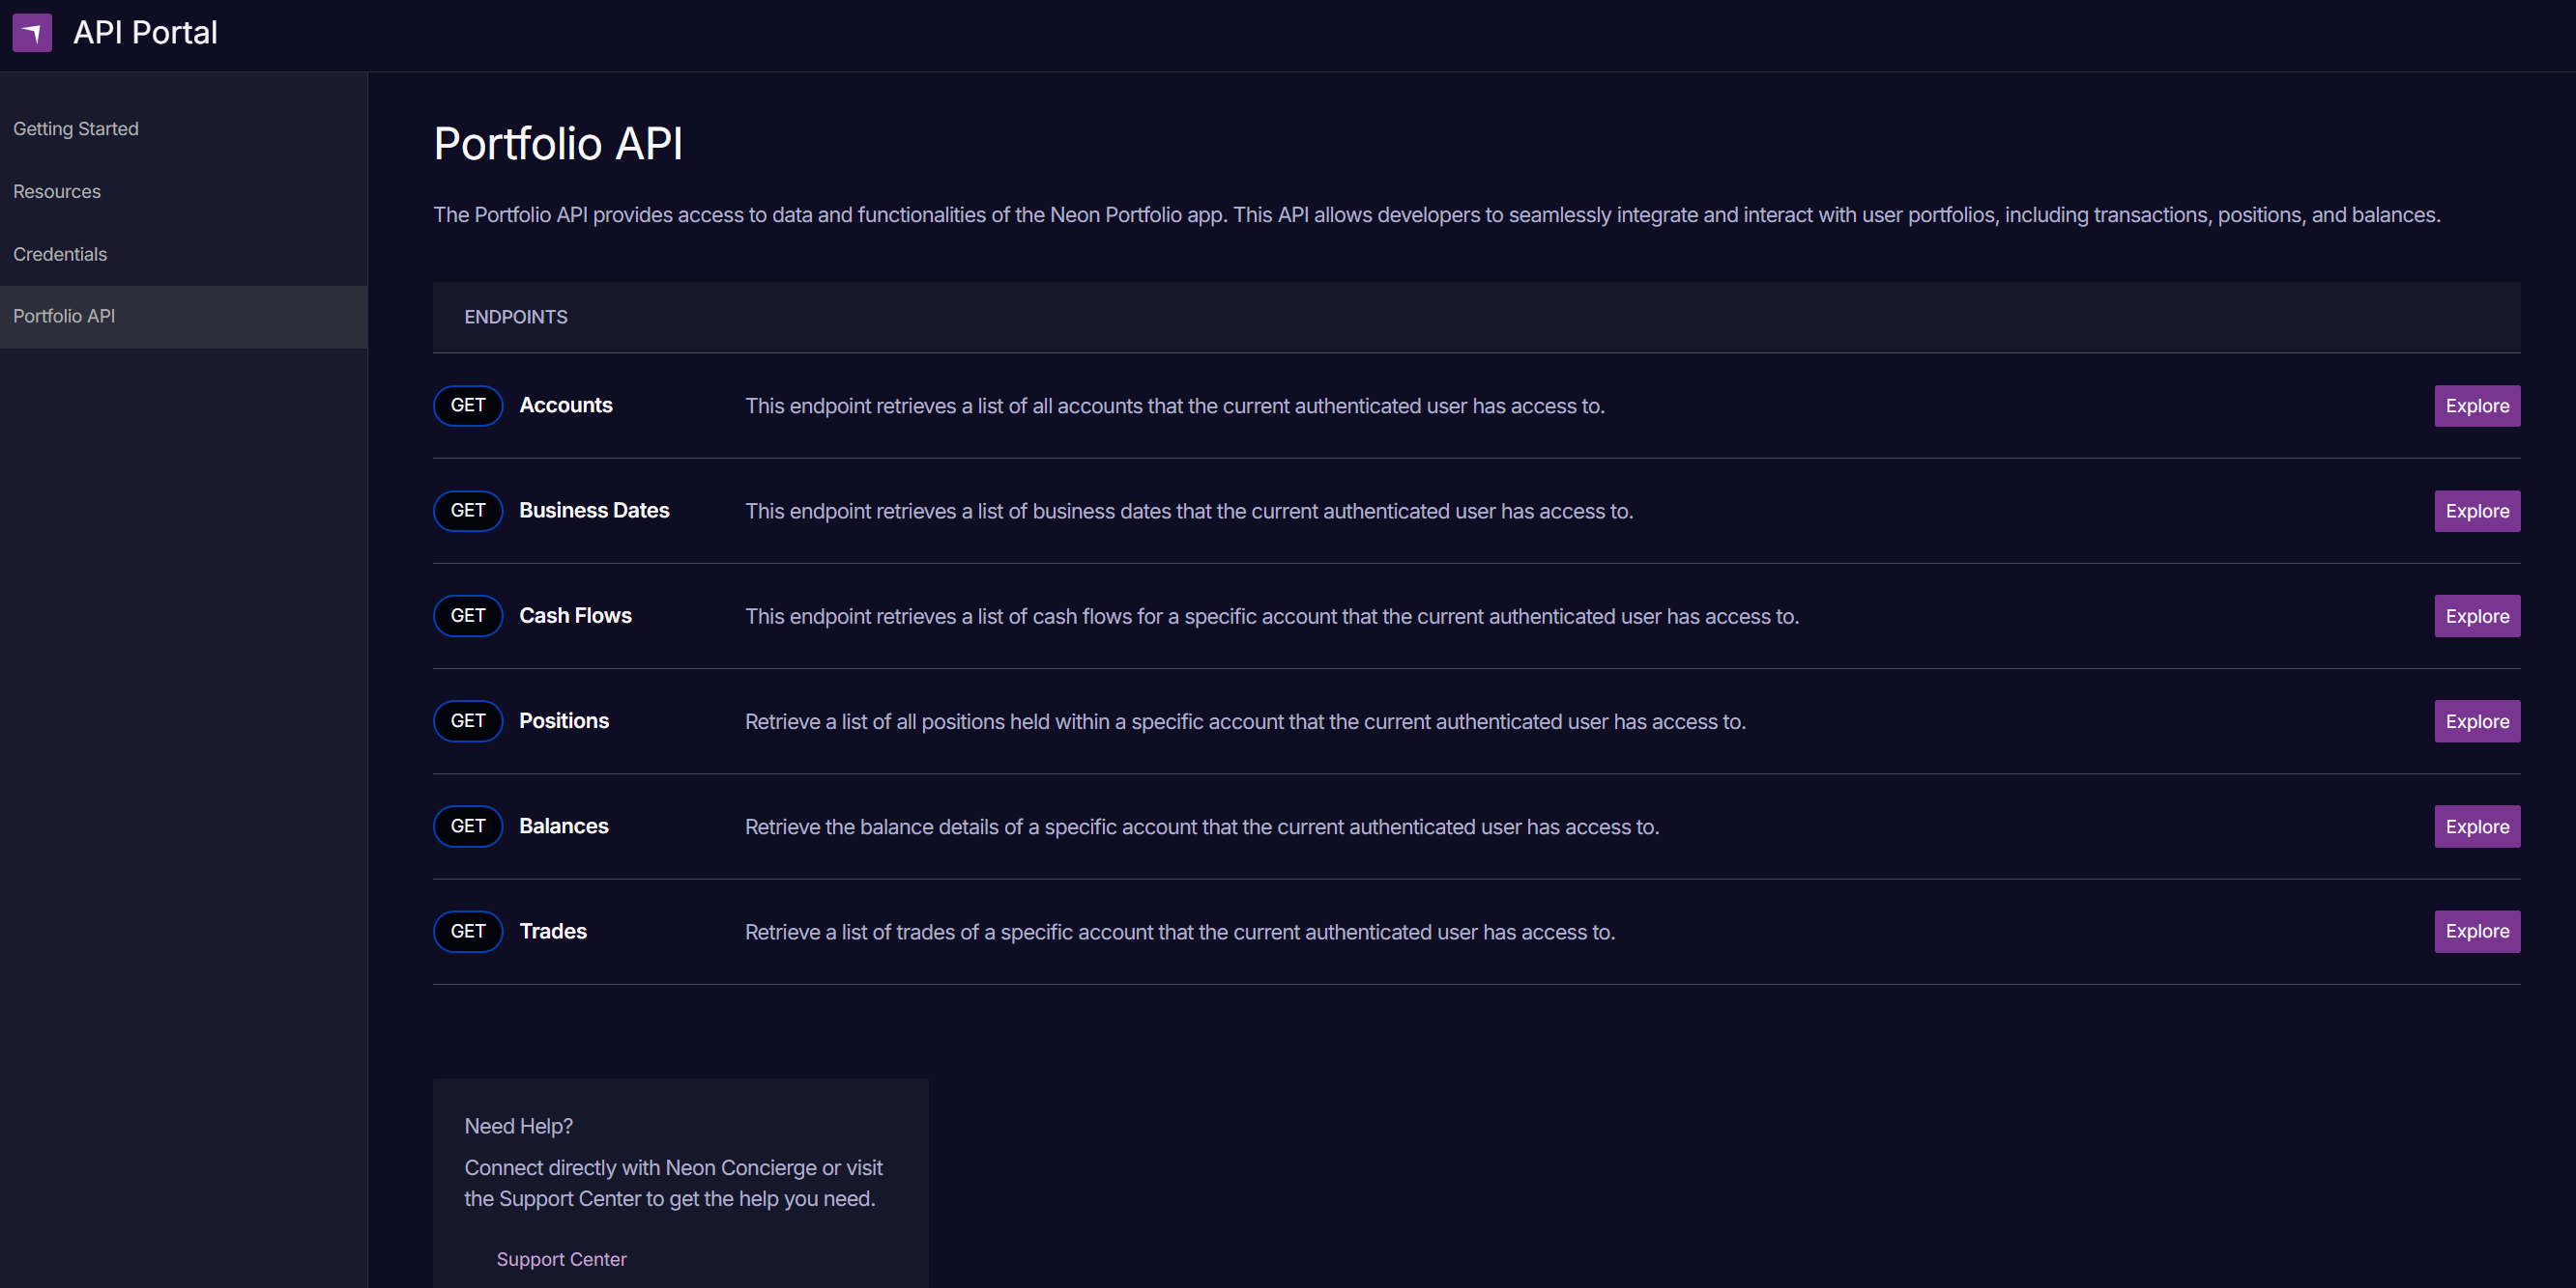Select Portfolio API in sidebar
This screenshot has width=2576, height=1288.
pyautogui.click(x=64, y=316)
